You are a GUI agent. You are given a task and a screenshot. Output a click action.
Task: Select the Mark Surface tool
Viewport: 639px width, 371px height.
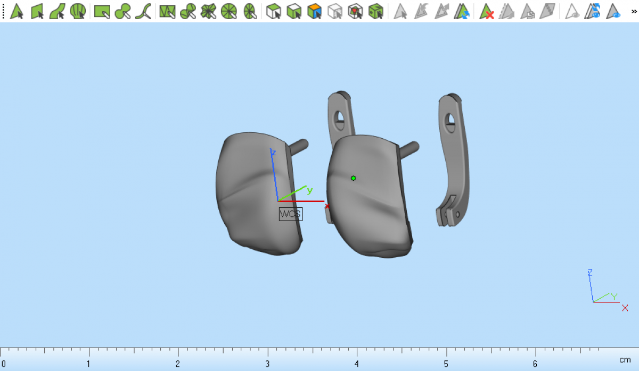58,11
